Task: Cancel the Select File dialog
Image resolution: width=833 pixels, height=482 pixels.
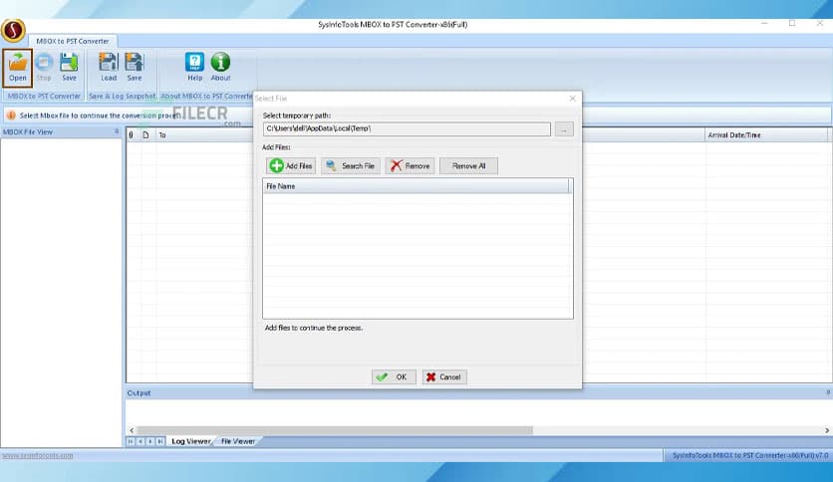Action: point(444,376)
